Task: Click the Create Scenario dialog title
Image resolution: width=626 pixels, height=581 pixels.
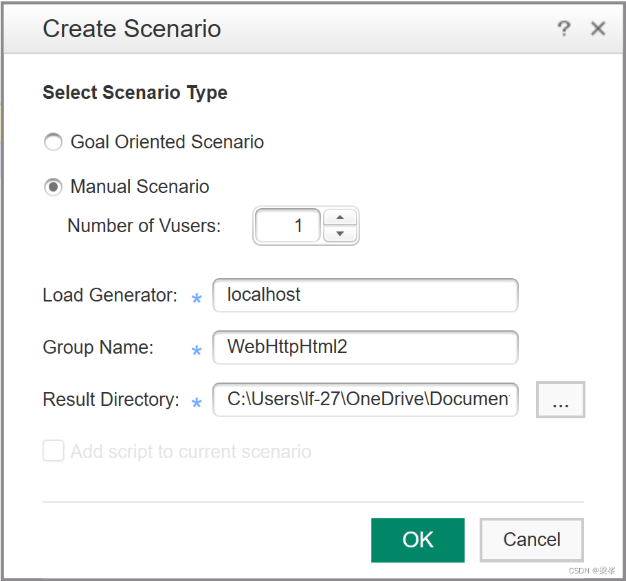Action: 131,29
